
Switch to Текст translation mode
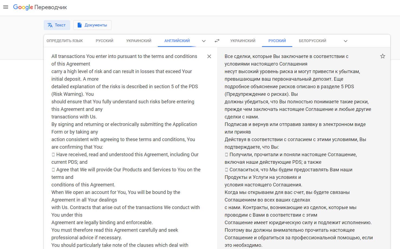click(x=57, y=25)
